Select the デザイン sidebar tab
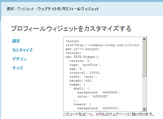 coord(19,59)
